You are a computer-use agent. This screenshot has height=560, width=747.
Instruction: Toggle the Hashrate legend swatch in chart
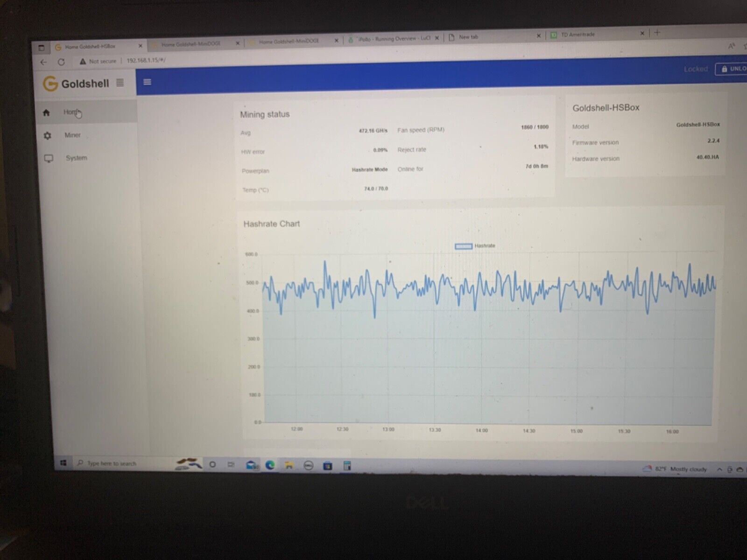point(463,246)
